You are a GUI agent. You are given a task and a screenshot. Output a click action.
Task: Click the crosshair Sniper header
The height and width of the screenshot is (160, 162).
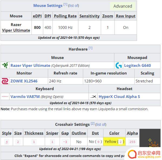[x=52, y=133]
